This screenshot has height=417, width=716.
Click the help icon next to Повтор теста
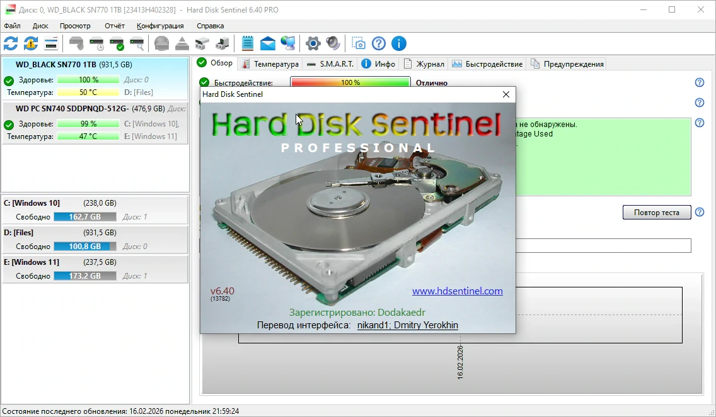699,212
